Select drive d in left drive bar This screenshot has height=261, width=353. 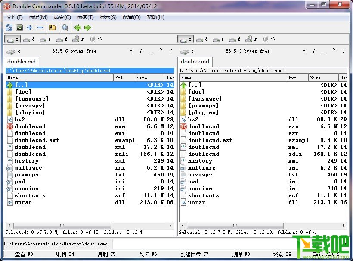click(x=29, y=39)
